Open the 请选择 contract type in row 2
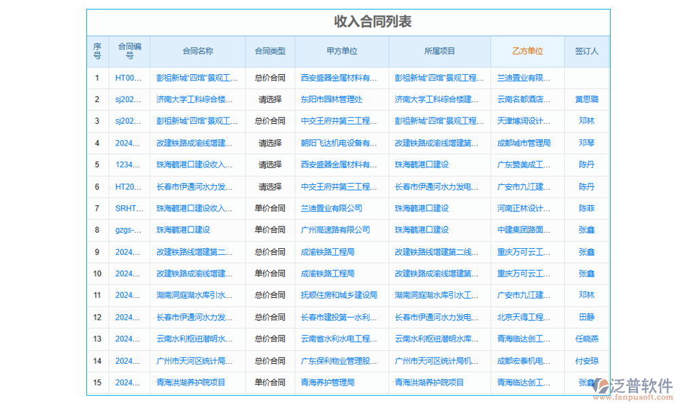Screen dimensions: 680x408 (x=270, y=99)
